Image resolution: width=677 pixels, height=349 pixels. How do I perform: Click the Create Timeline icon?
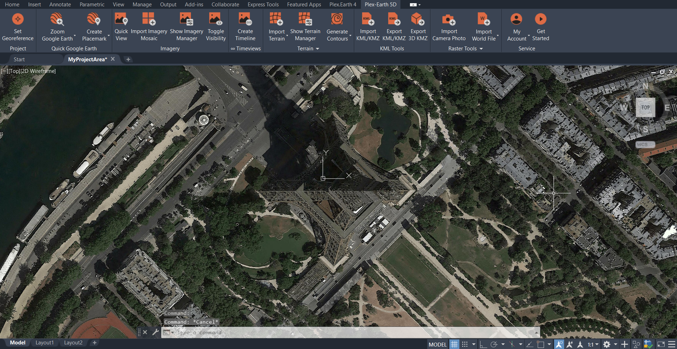[x=245, y=19]
